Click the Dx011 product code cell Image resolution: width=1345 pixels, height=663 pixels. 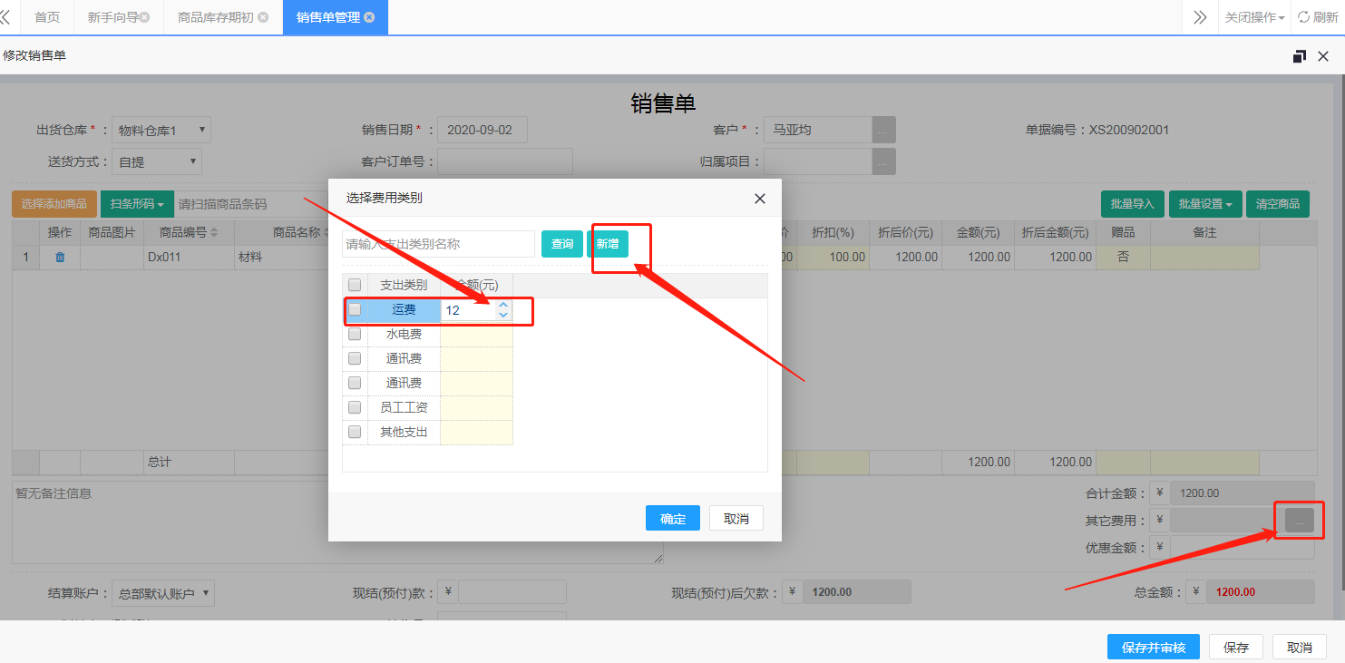[x=189, y=258]
